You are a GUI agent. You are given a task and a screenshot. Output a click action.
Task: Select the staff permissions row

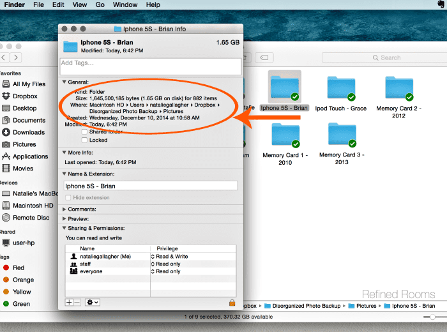(151, 264)
